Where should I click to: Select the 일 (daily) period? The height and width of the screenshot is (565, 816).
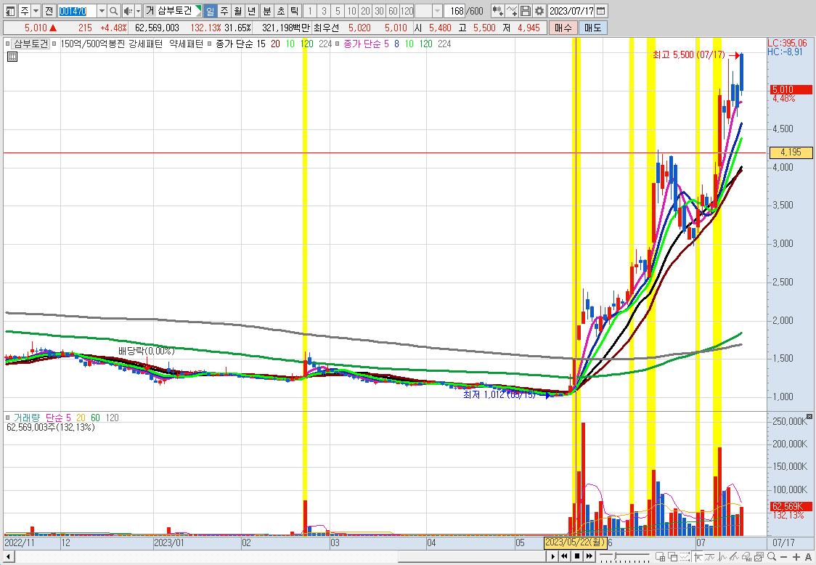210,11
